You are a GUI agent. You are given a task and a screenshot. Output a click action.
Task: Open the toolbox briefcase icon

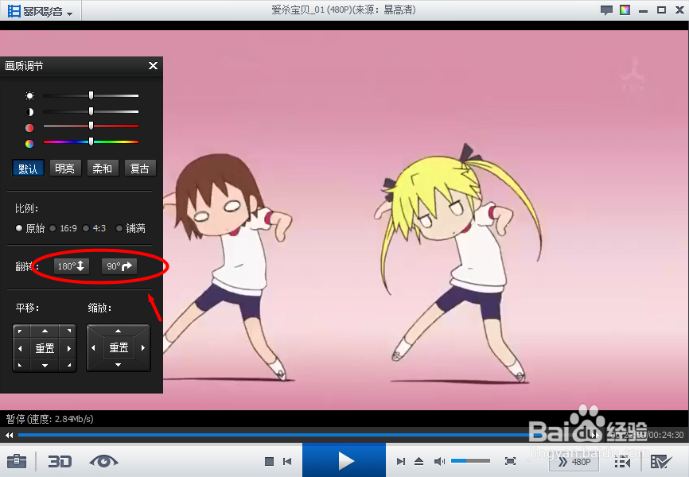click(17, 461)
